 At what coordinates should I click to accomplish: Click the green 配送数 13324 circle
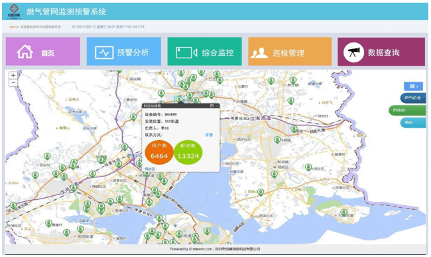point(188,152)
